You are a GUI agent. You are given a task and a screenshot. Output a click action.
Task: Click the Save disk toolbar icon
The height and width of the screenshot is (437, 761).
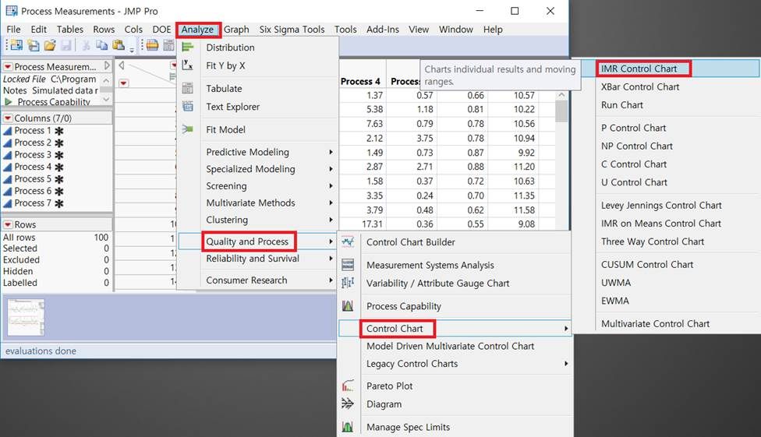66,46
